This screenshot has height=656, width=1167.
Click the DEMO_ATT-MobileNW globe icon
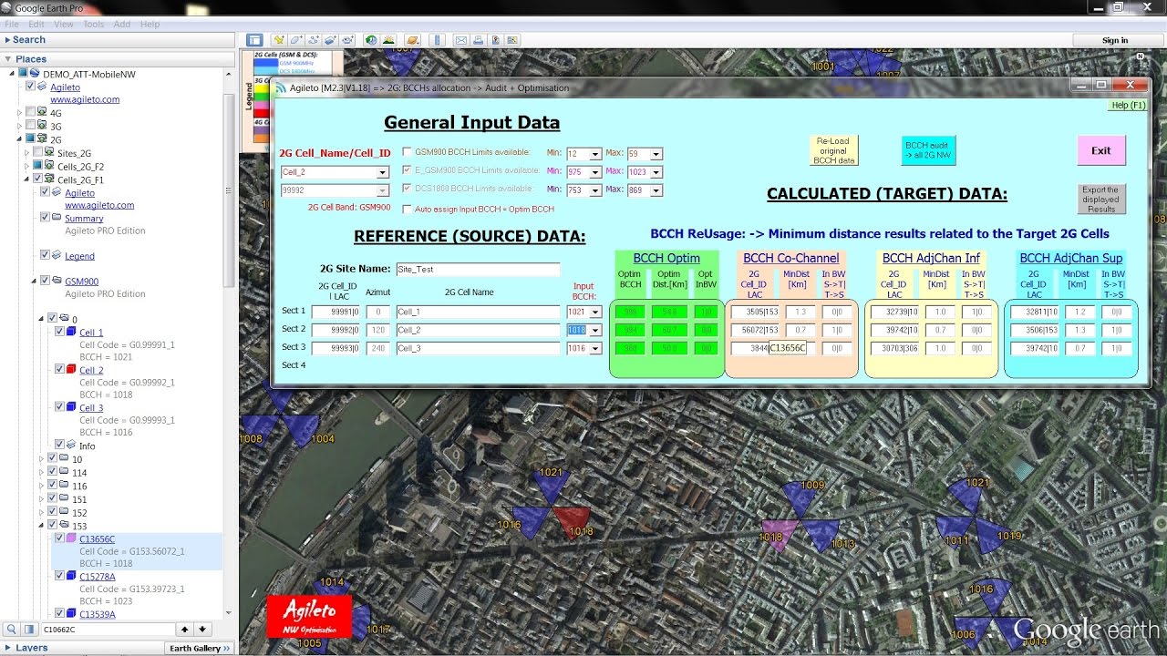pos(35,73)
